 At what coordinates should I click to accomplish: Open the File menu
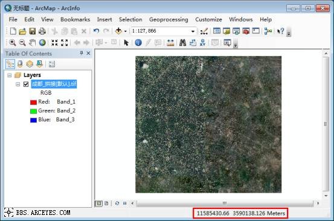[x=13, y=19]
